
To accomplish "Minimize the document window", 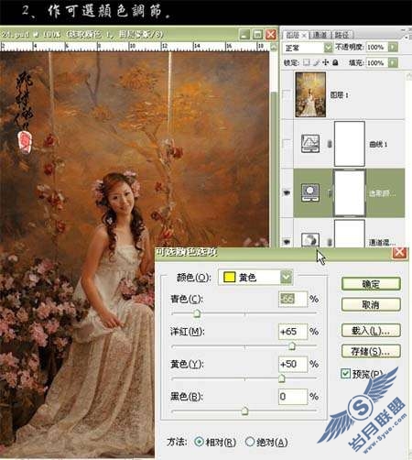I will [244, 35].
